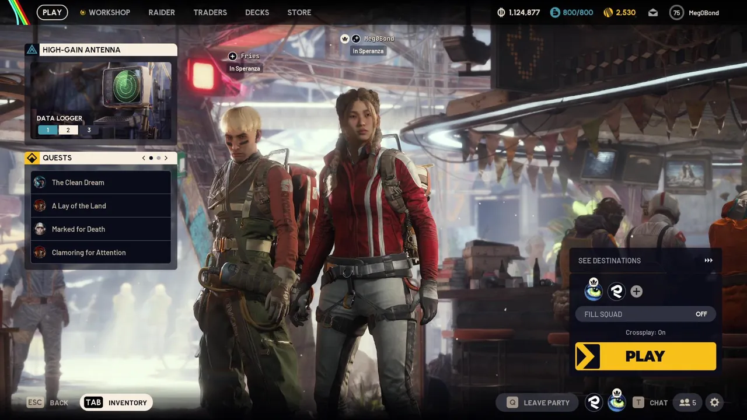Click the ESC key hint icon
Viewport: 747px width, 420px height.
click(x=35, y=402)
